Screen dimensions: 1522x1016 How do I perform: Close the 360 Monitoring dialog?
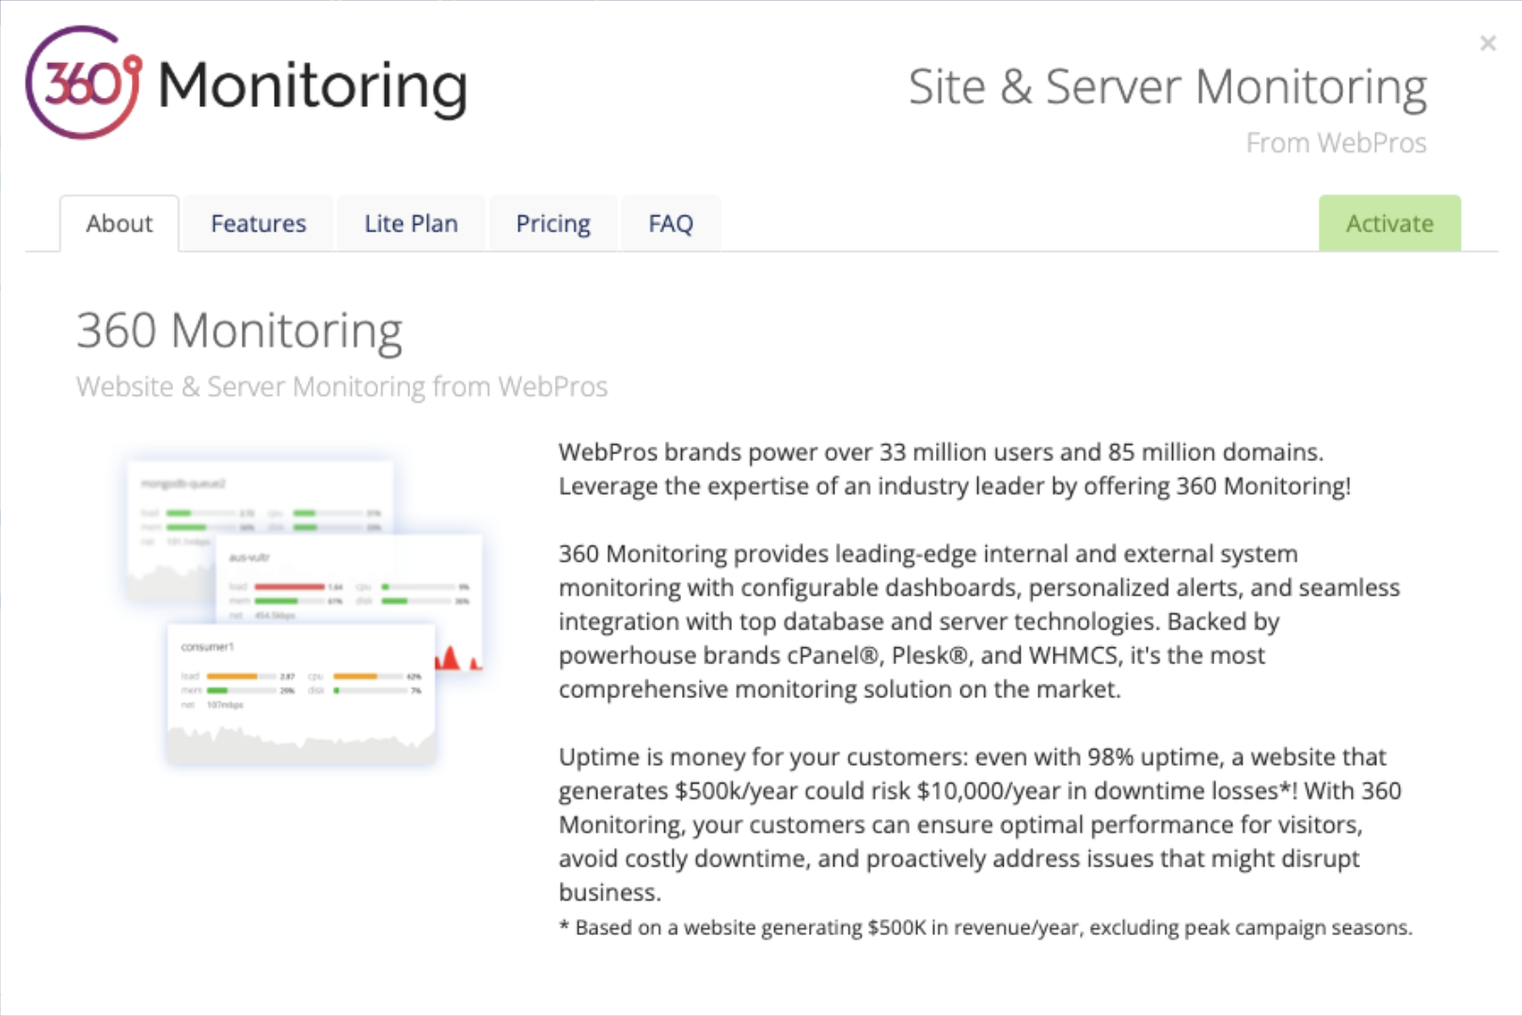[1487, 43]
